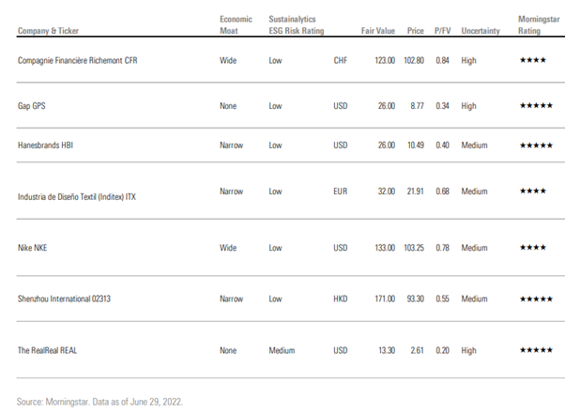This screenshot has height=414, width=565.
Task: Click the star rating for Gap GPS
Action: [536, 106]
